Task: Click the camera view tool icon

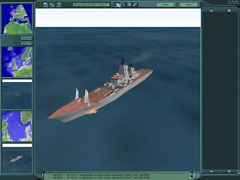Action: (129, 4)
